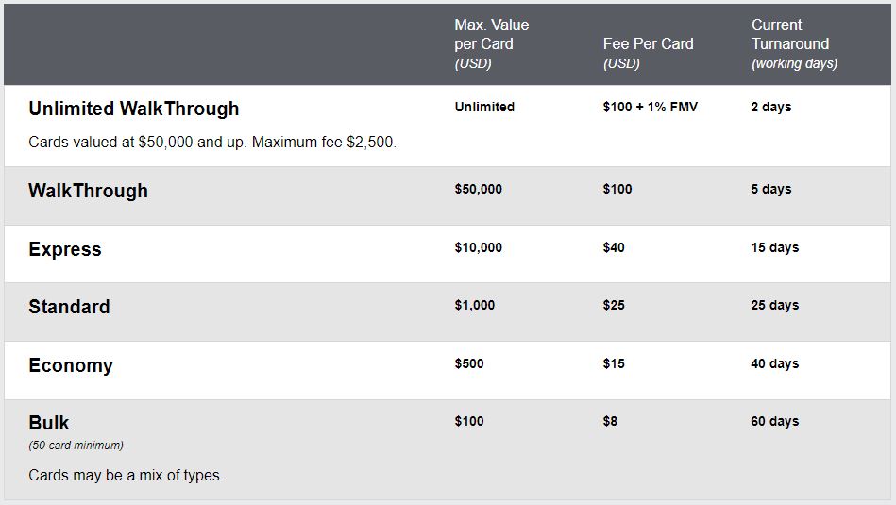Click the $50,000 maximum value cell
The image size is (896, 505).
coord(479,189)
